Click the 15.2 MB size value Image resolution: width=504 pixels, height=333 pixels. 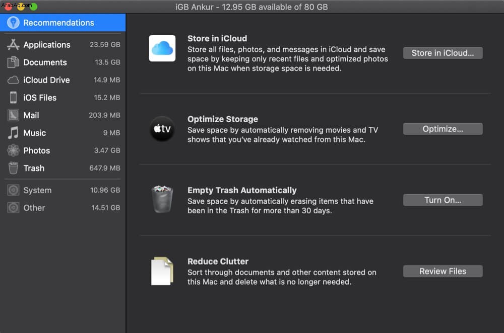click(x=107, y=98)
